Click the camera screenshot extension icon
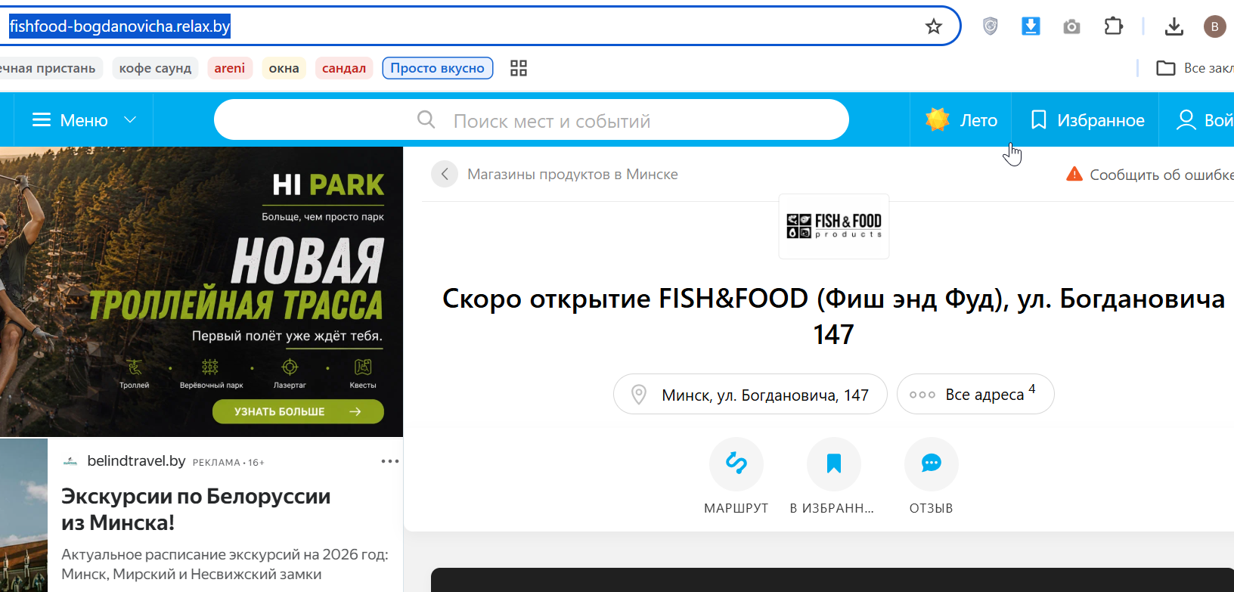This screenshot has width=1234, height=592. 1071,27
